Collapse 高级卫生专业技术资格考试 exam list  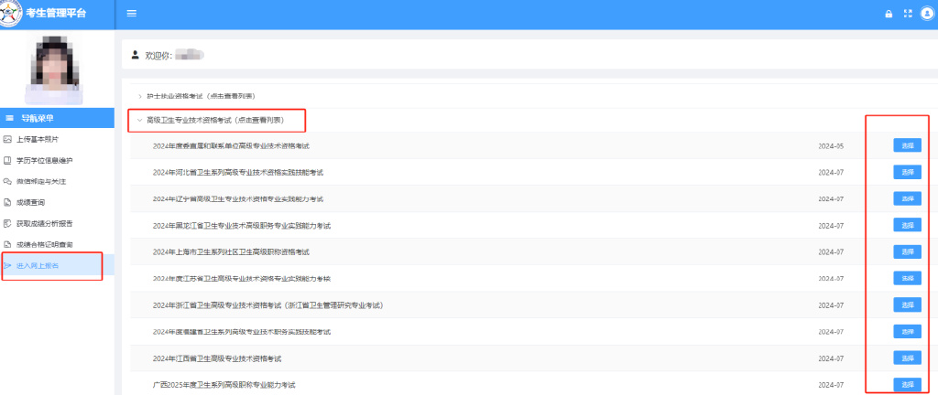215,120
